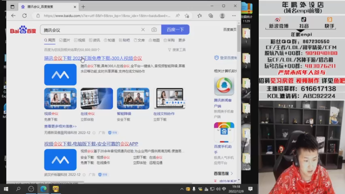The image size is (345, 194).
Task: Open the 搜索工具 filter dropdown
Action: [x=177, y=50]
